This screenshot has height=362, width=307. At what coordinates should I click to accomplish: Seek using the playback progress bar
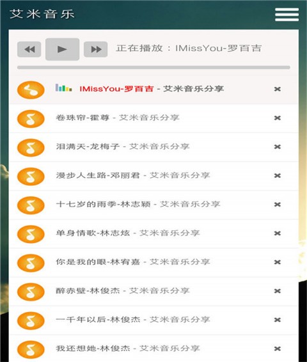pos(153,67)
